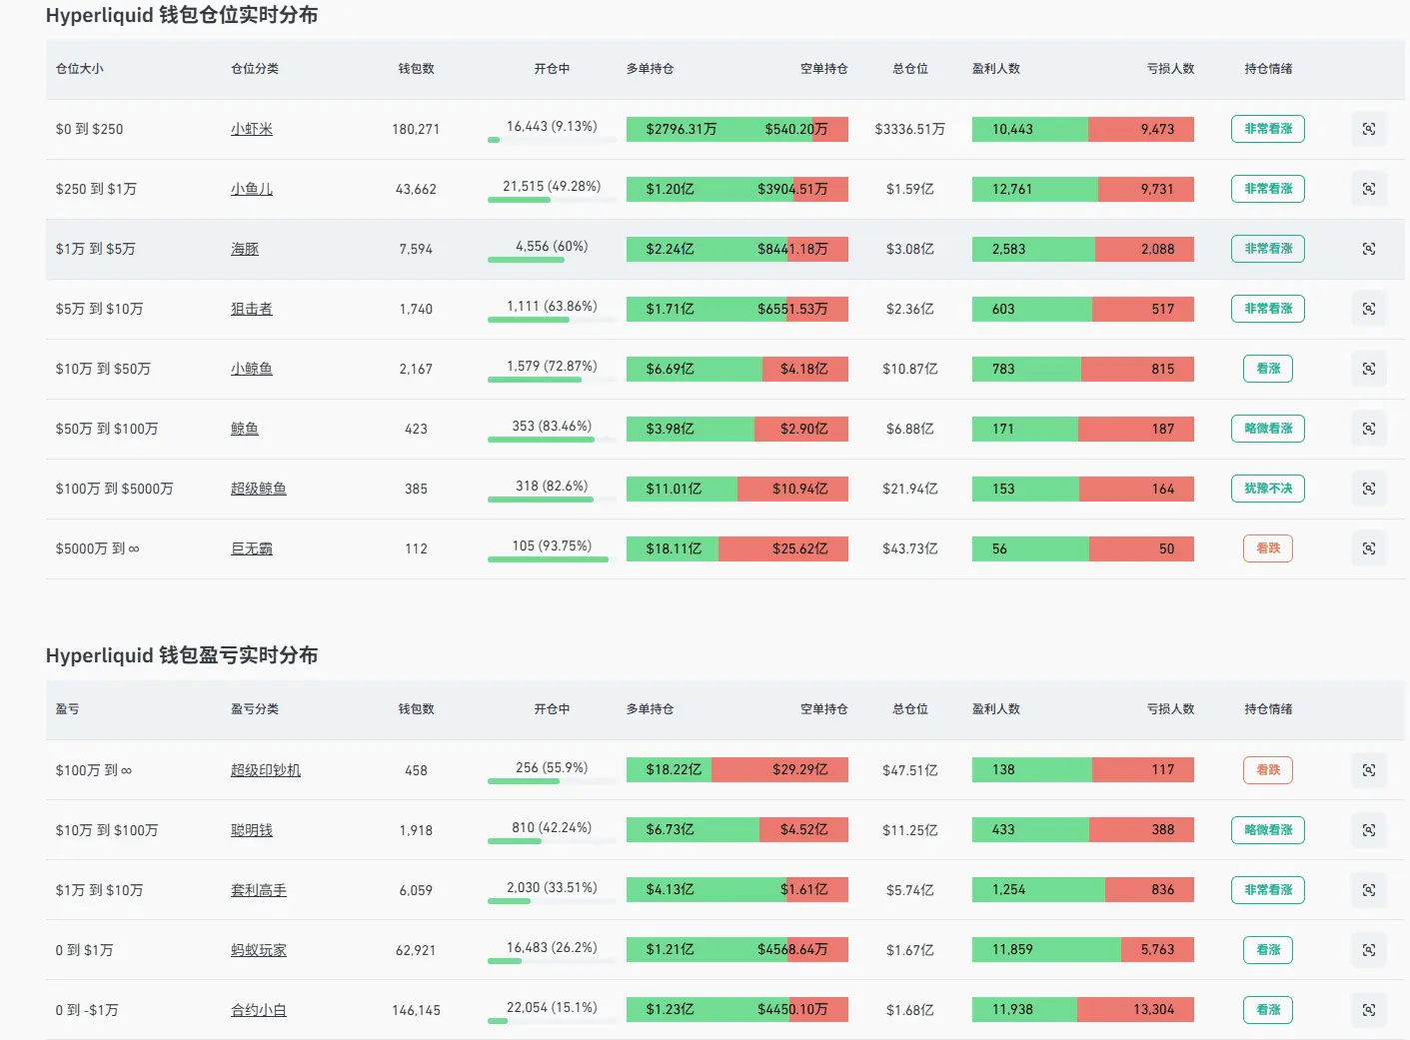Follow the 超级鲸鱼 category link
The image size is (1410, 1040).
(259, 489)
